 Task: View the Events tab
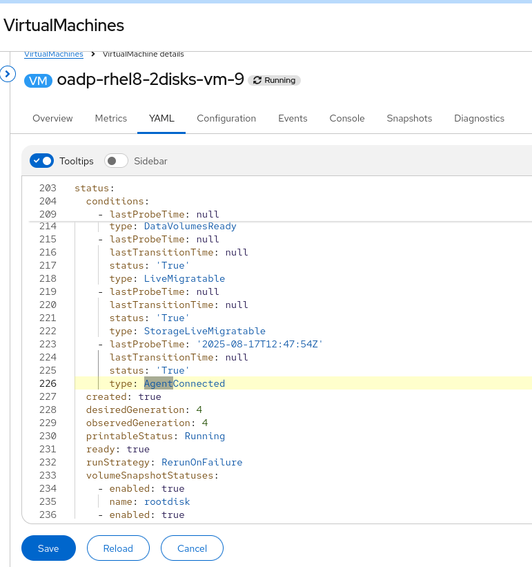pos(293,118)
